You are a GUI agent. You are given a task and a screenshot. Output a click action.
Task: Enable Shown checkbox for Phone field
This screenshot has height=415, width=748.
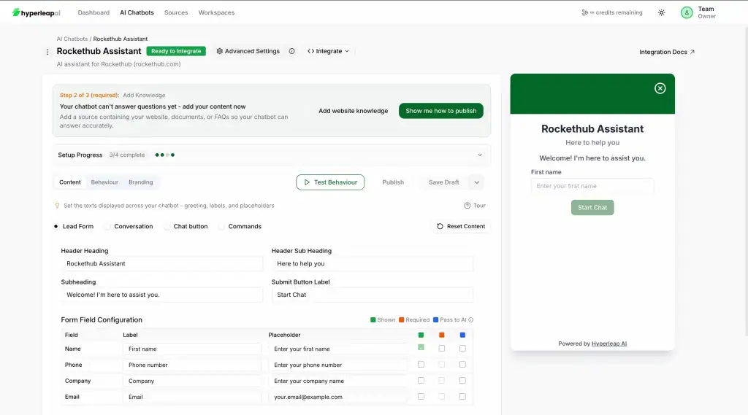pyautogui.click(x=421, y=365)
